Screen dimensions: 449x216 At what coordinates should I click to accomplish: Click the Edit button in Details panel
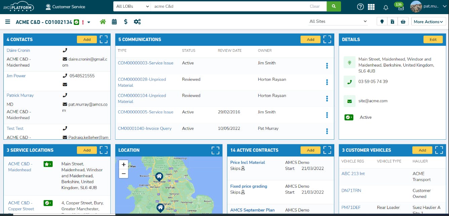tap(433, 39)
